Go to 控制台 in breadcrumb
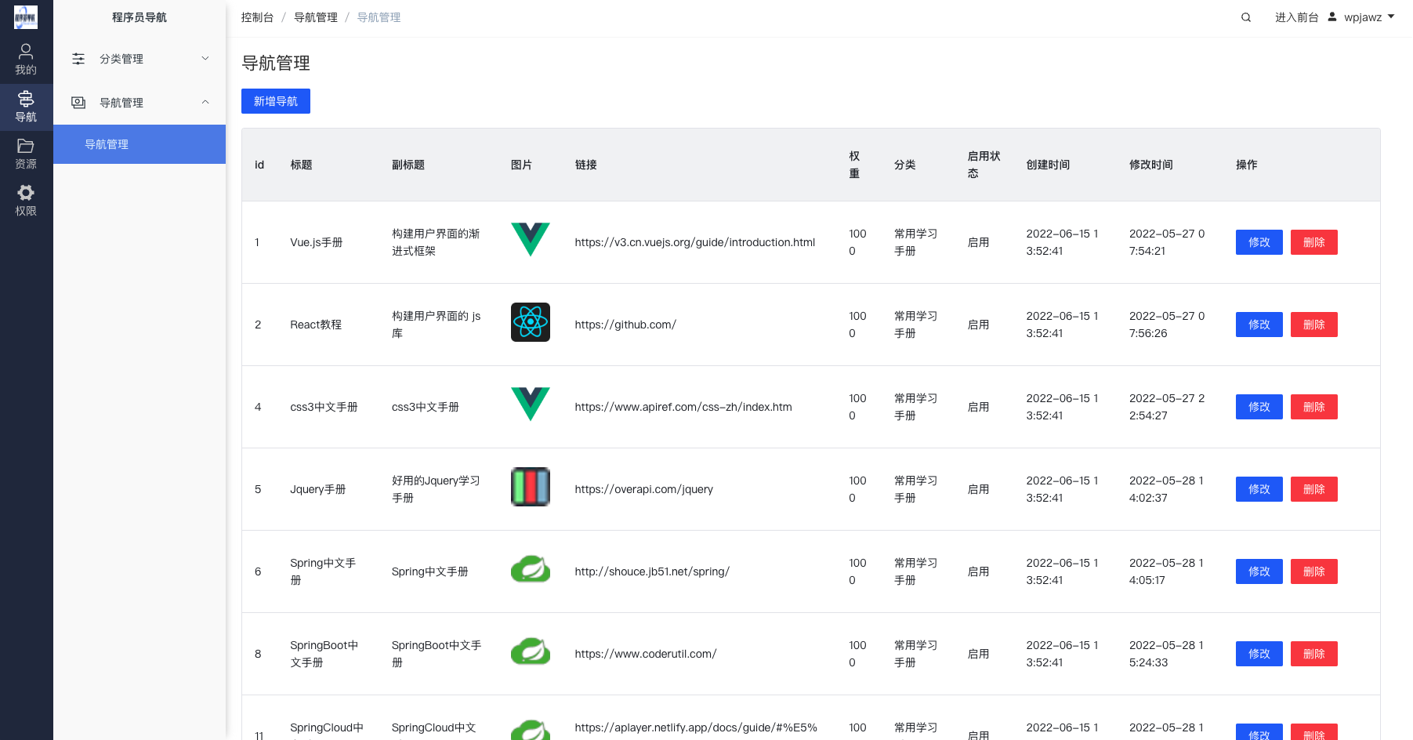The image size is (1413, 740). tap(257, 17)
